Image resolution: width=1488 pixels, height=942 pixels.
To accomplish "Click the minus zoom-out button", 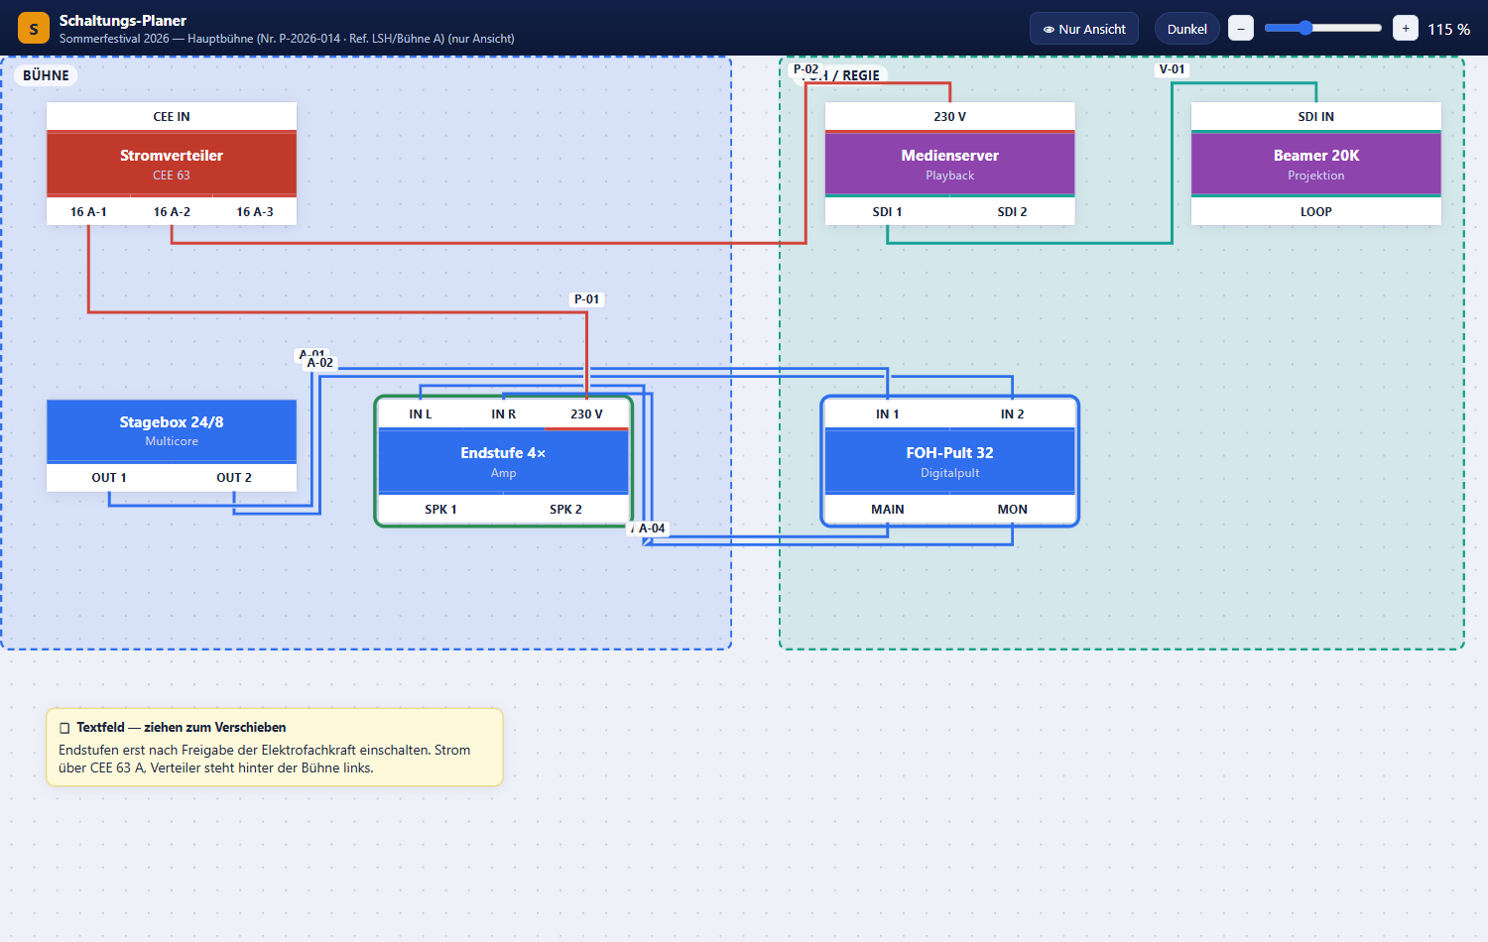I will click(x=1241, y=28).
